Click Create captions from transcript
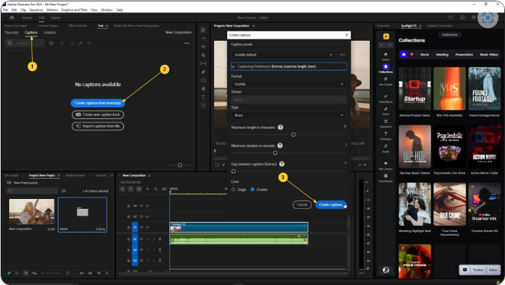The image size is (505, 285). click(x=98, y=103)
